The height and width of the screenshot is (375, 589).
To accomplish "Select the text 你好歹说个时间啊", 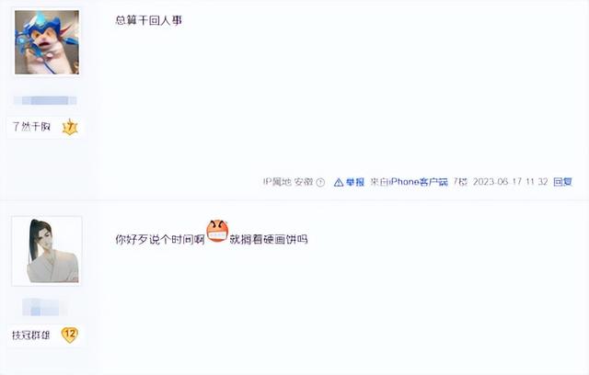I will tap(159, 239).
